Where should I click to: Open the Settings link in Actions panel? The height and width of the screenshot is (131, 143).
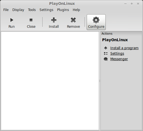click(x=117, y=54)
